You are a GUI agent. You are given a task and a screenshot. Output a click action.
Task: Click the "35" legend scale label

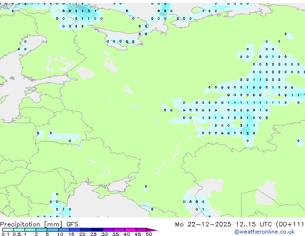click(115, 234)
